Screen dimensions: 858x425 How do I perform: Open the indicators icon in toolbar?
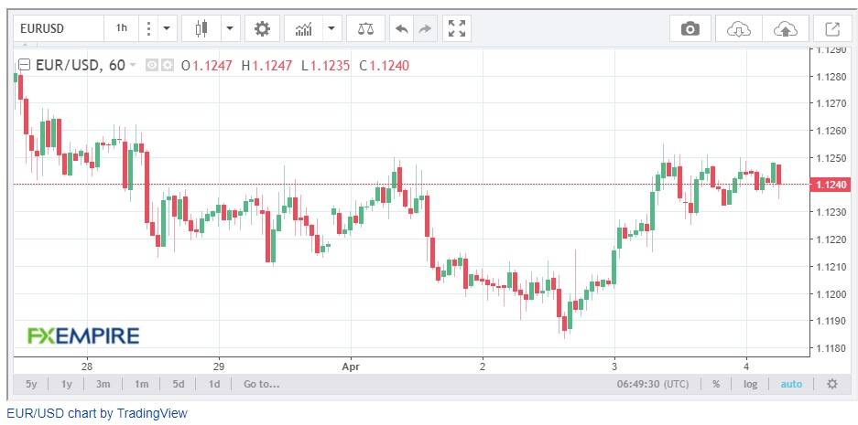pyautogui.click(x=304, y=28)
